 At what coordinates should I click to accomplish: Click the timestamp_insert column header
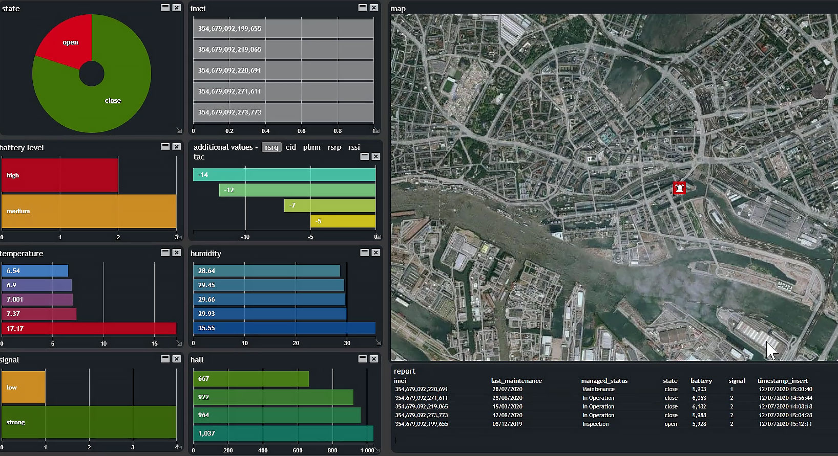(783, 381)
